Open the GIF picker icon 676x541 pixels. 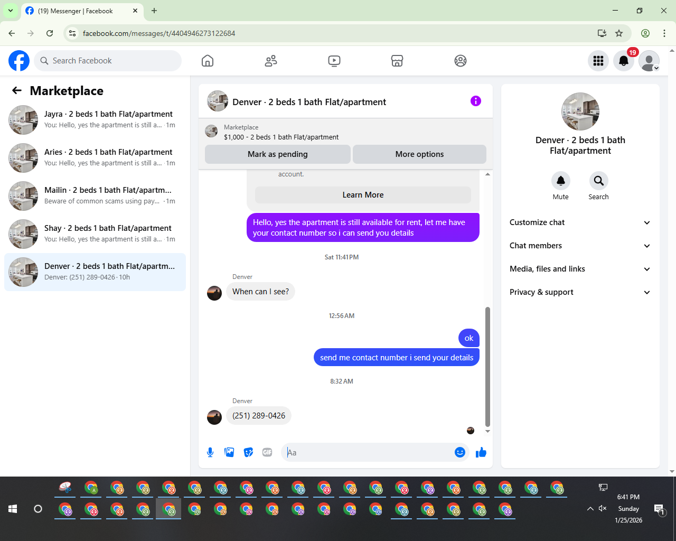click(x=267, y=452)
